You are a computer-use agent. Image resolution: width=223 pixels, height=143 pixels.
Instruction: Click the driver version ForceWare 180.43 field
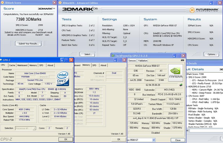tap(156, 118)
